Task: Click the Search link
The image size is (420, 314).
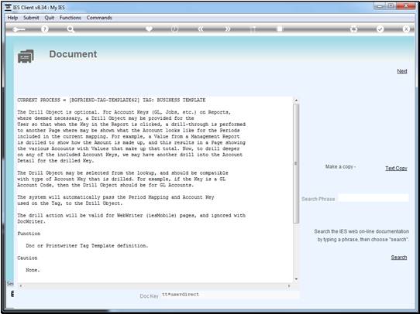Action: (x=399, y=258)
